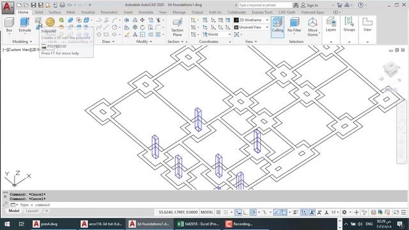Viewport: 409px width, 230px height.
Task: Click the ViewCube in the drawing area
Action: 391,69
